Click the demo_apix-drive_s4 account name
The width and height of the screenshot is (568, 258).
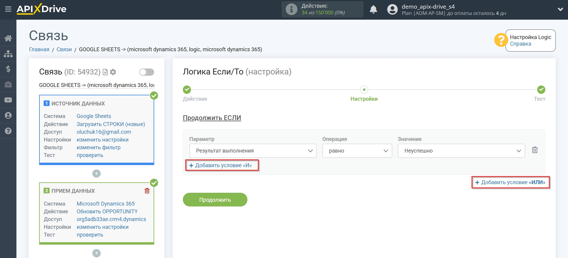click(428, 7)
